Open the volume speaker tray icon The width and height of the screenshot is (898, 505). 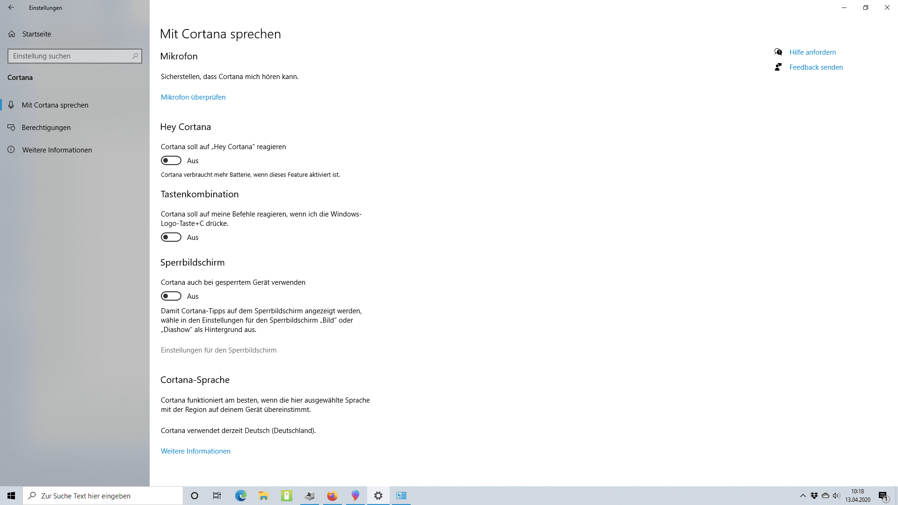coord(836,496)
